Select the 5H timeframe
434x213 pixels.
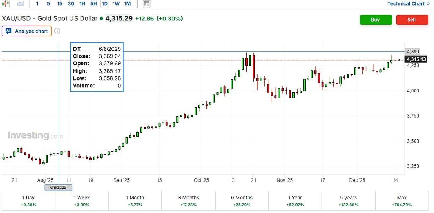pos(93,4)
